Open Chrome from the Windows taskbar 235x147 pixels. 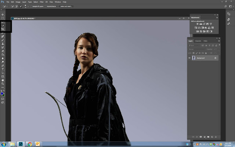click(x=30, y=144)
